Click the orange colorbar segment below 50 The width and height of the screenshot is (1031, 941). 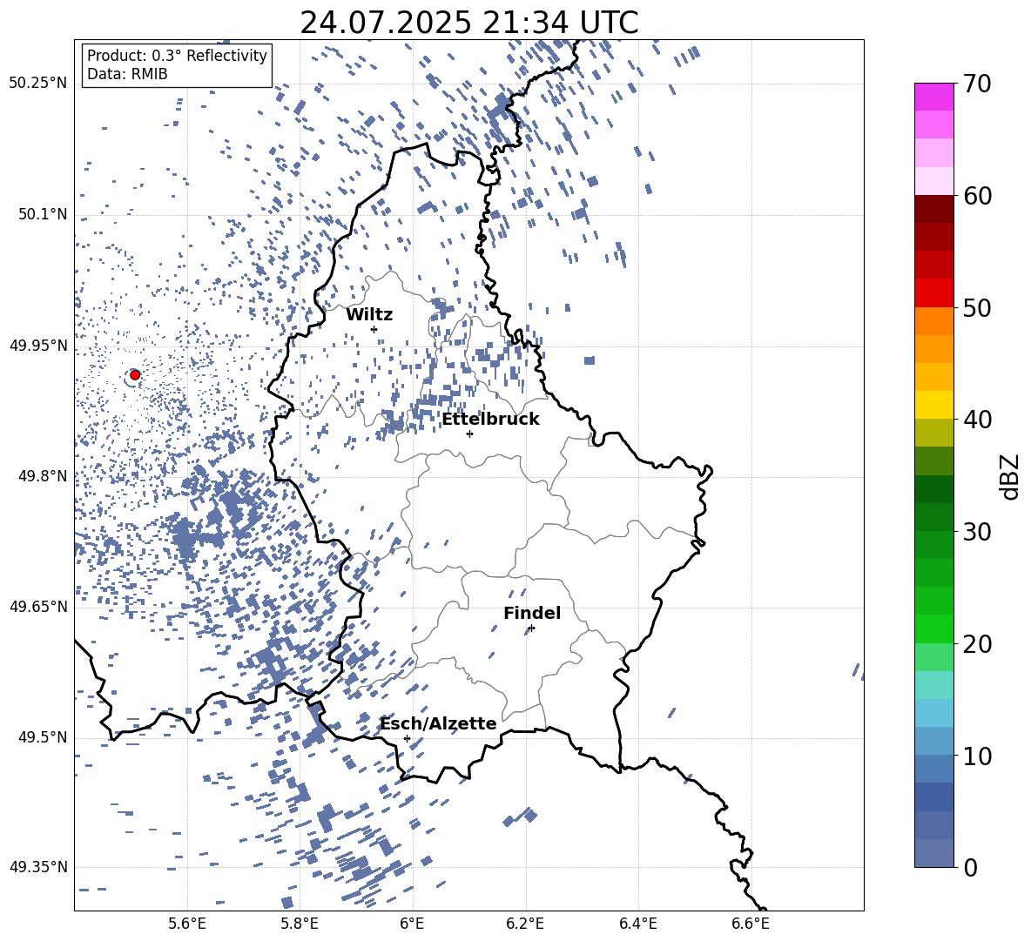933,321
